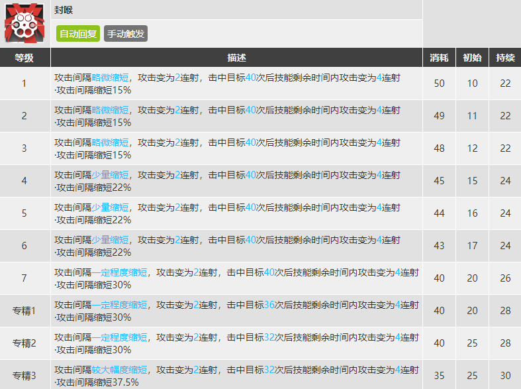Click initial value 20 in level 7 row

472,278
